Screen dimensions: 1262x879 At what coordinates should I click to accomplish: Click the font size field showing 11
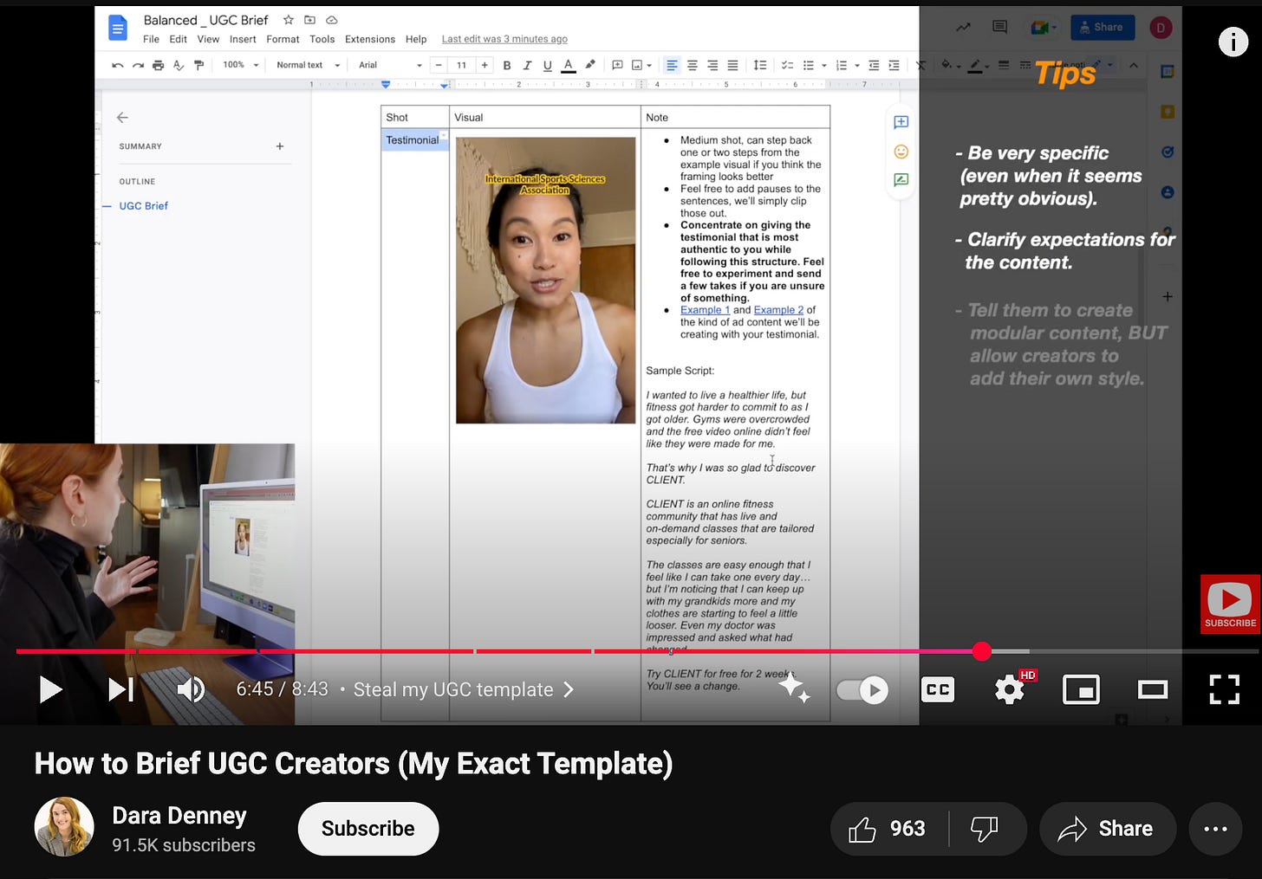pyautogui.click(x=462, y=65)
